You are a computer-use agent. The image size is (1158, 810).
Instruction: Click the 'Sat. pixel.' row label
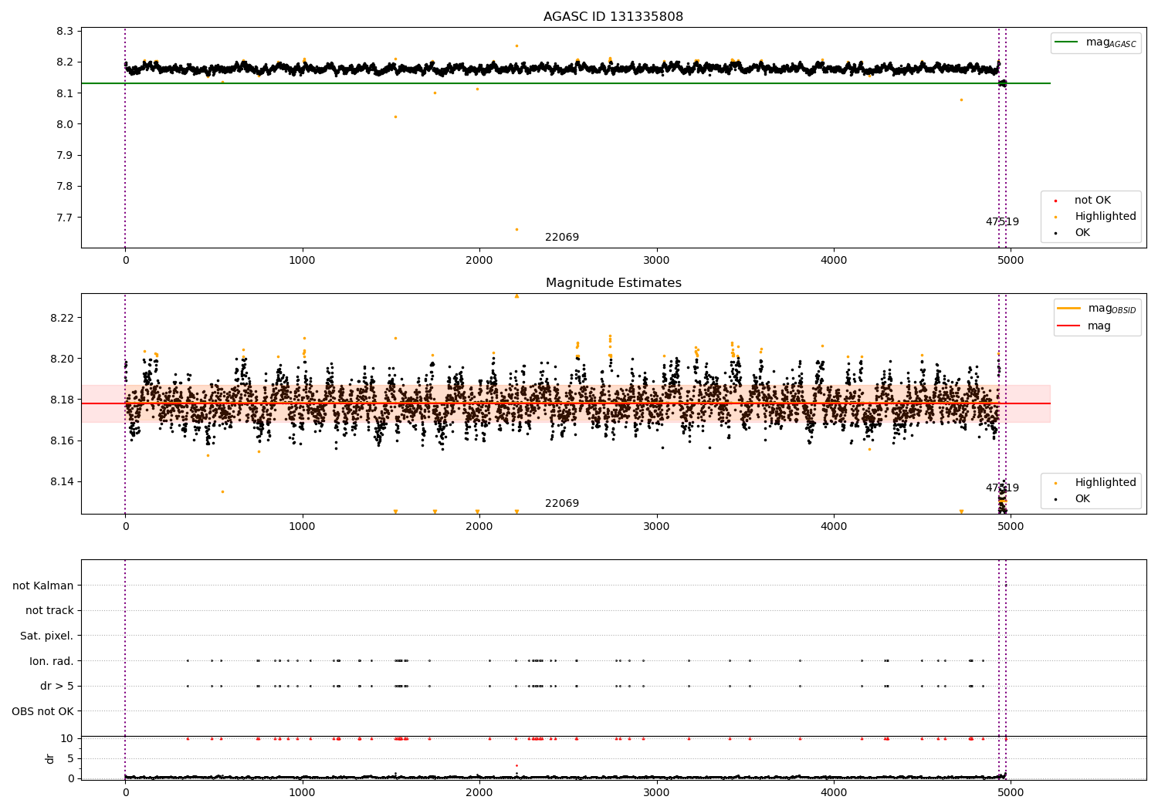(46, 636)
